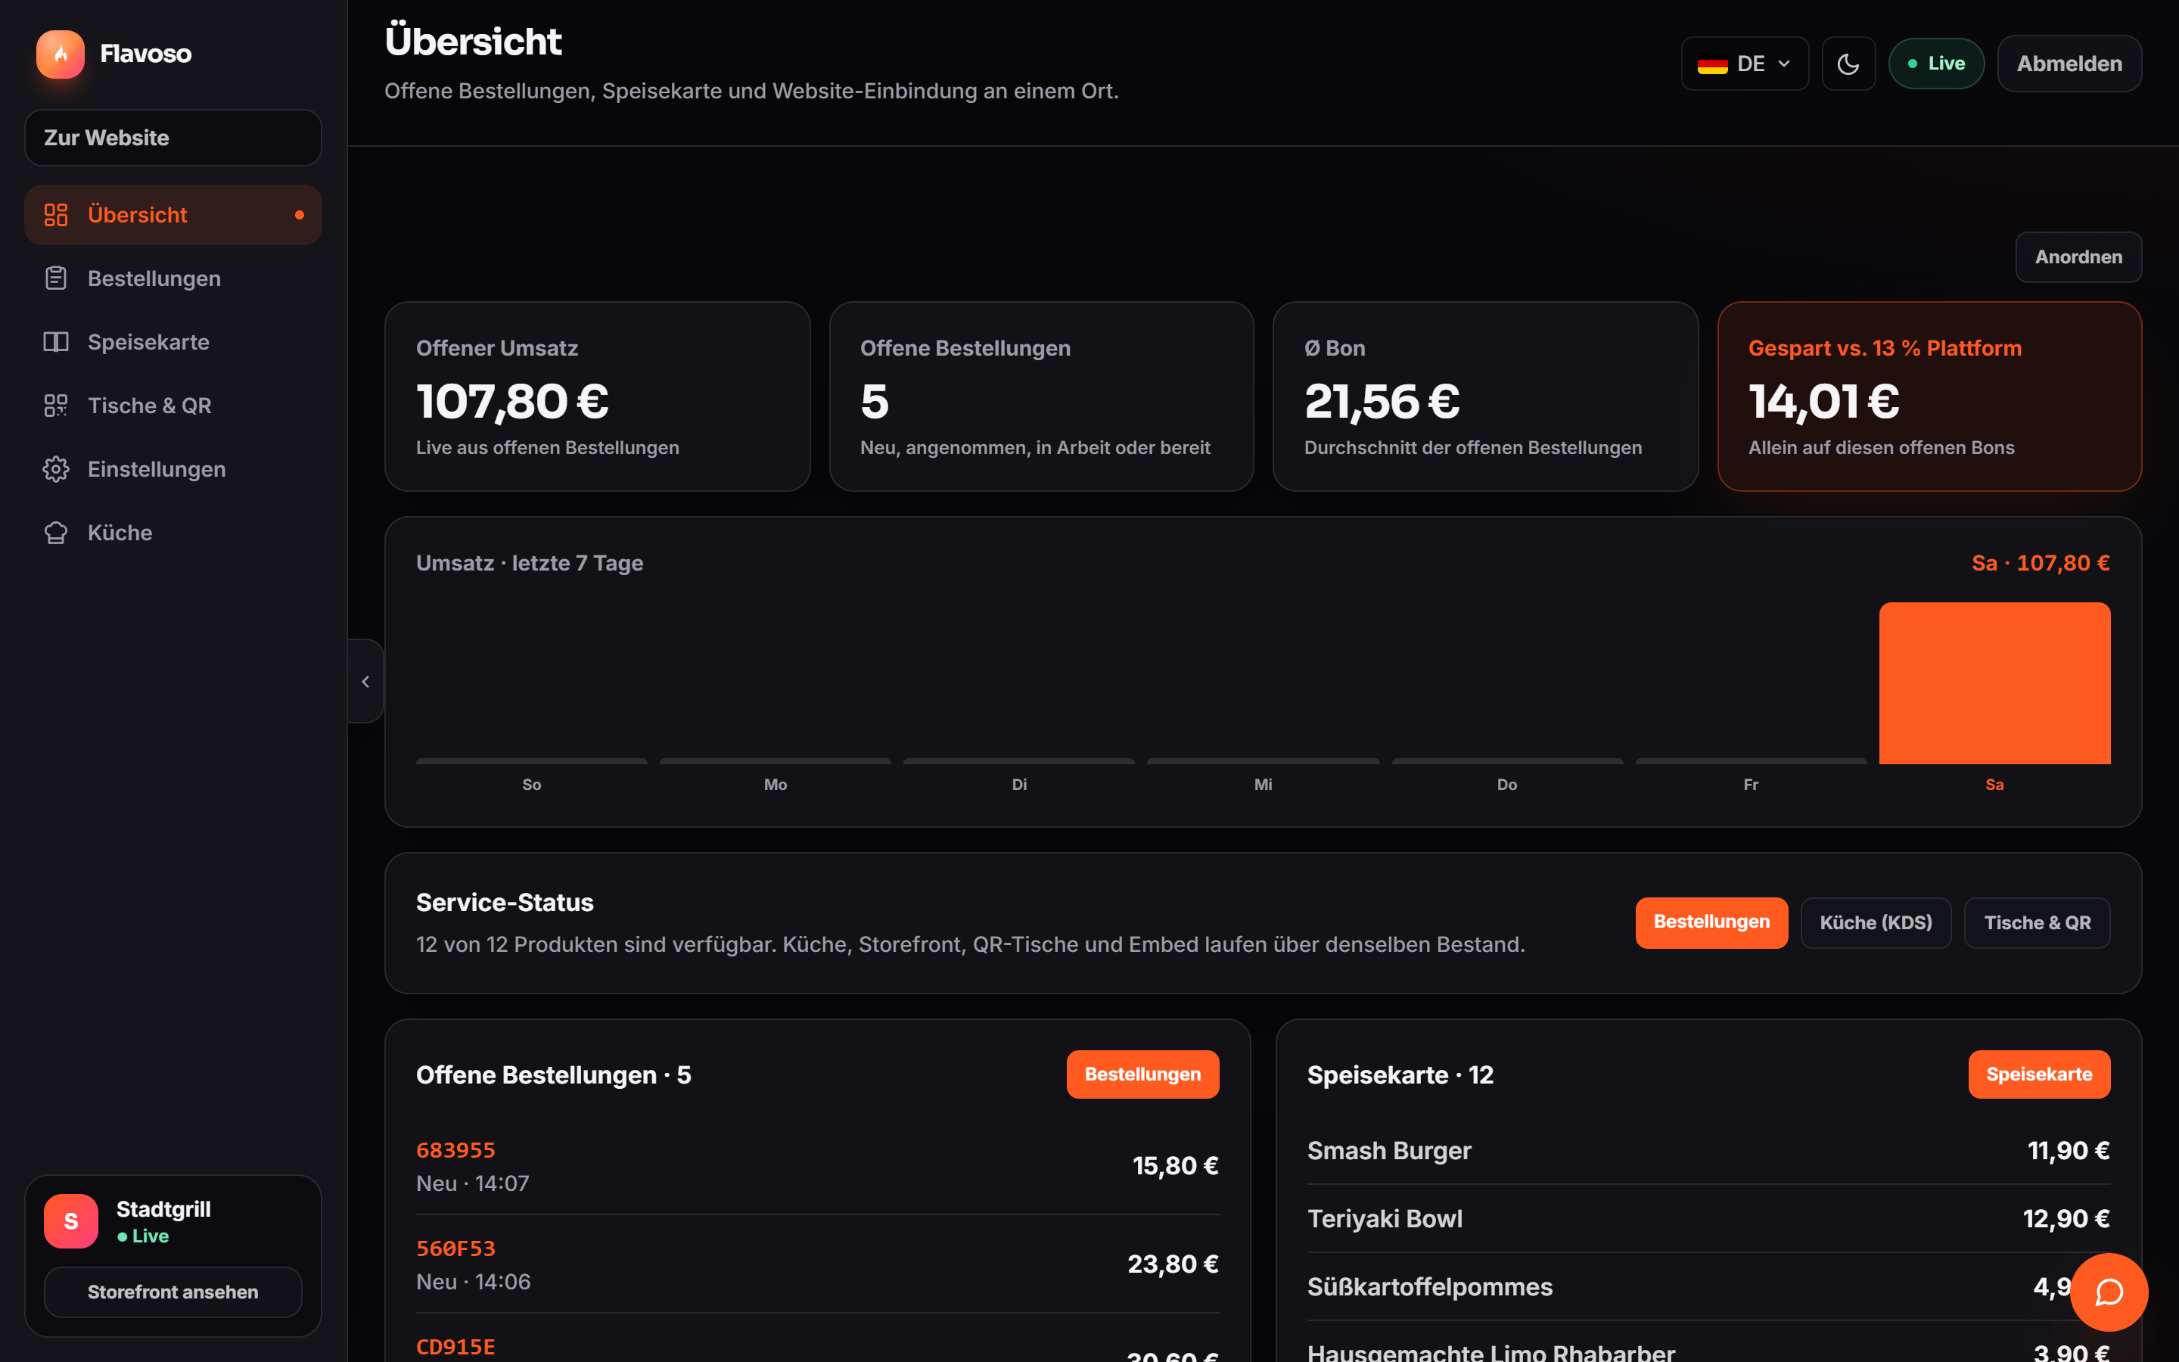Screen dimensions: 2179x1362
Task: Click the Süßkartoffelpommes menu row
Action: click(x=1708, y=1286)
